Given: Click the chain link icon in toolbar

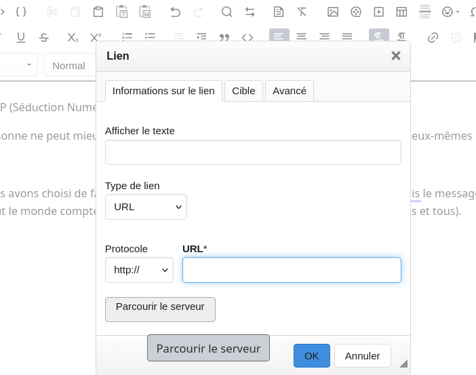Looking at the screenshot, I should pos(433,38).
